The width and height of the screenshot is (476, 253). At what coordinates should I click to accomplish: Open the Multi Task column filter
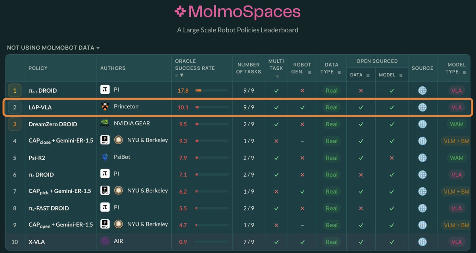276,76
